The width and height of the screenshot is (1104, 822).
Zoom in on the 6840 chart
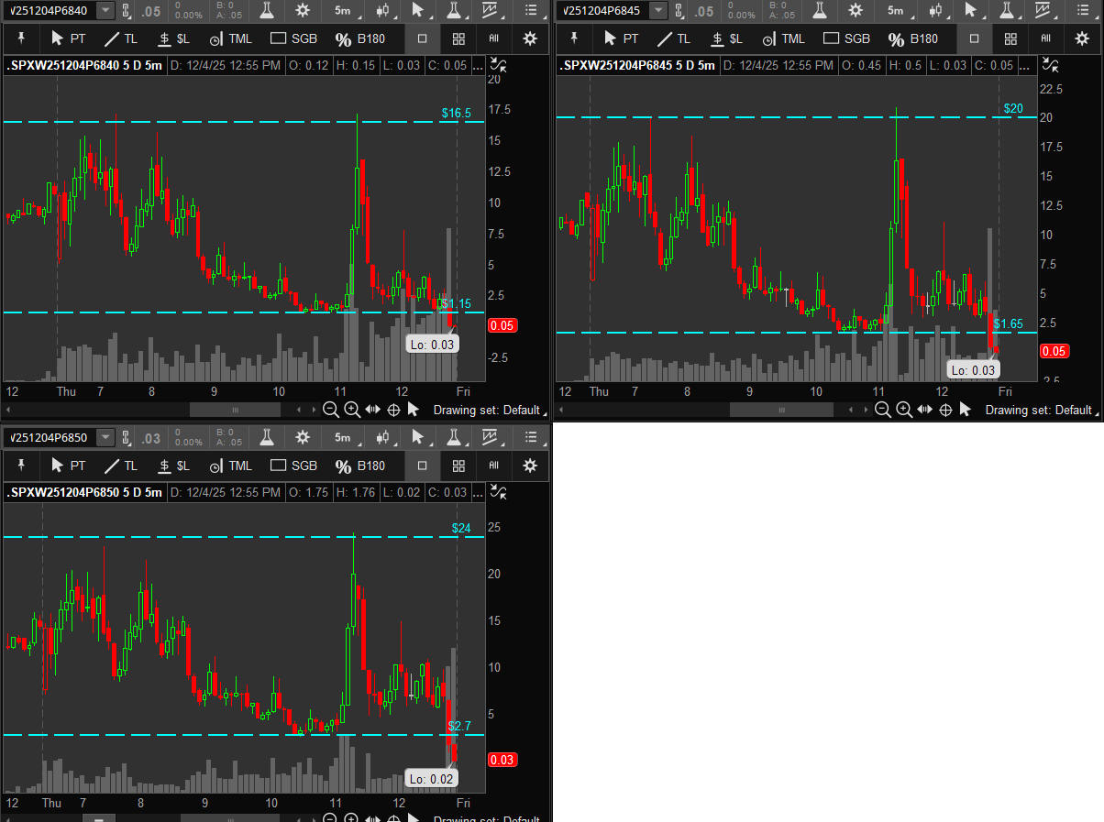351,410
